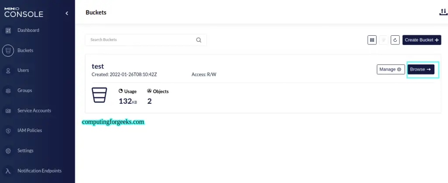Click the Access: R/W text
448x183 pixels.
pos(204,75)
